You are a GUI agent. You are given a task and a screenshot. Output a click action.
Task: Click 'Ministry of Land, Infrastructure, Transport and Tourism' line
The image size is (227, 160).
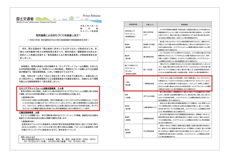click(x=36, y=22)
